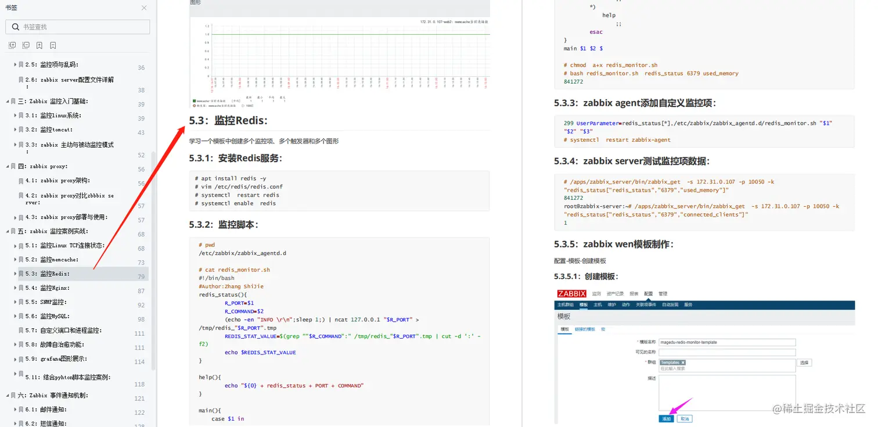The width and height of the screenshot is (878, 427).
Task: Click page number 79 in bookmarks
Action: pos(141,277)
